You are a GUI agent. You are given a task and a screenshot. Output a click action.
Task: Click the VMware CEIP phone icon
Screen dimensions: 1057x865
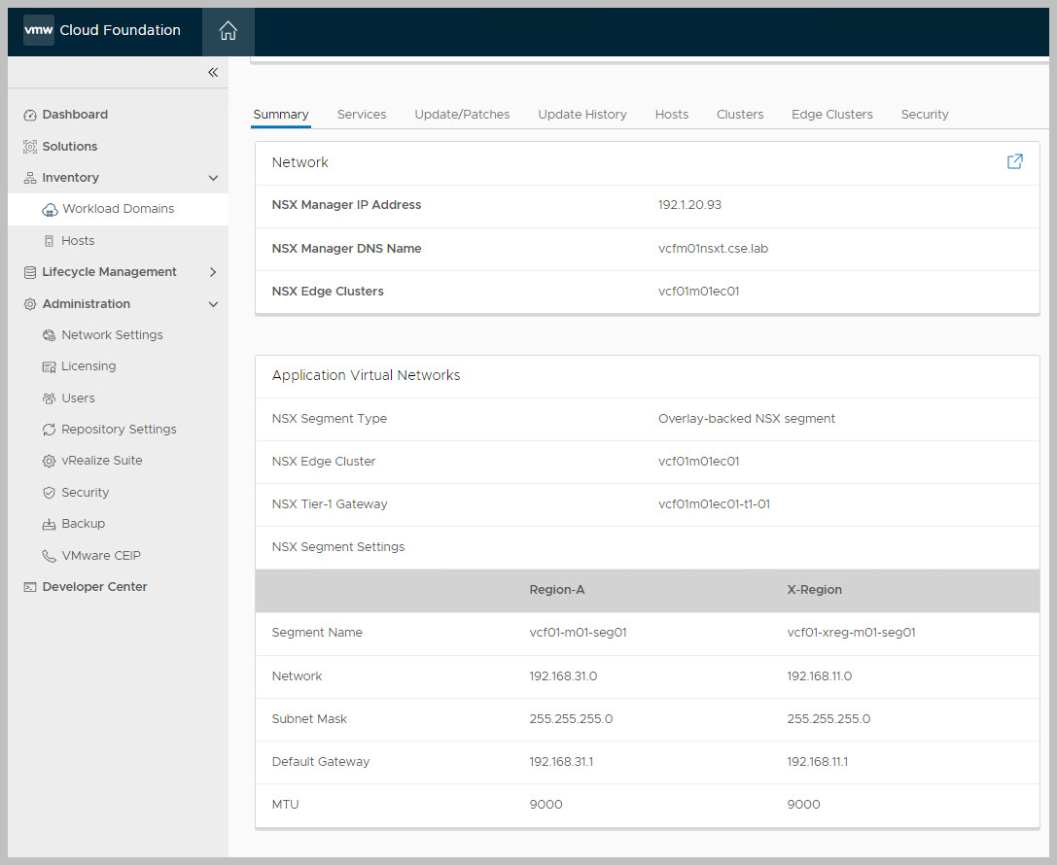50,556
